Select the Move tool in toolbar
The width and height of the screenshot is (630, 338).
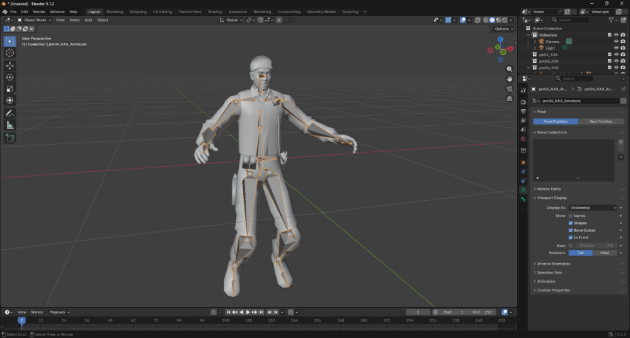(x=10, y=65)
